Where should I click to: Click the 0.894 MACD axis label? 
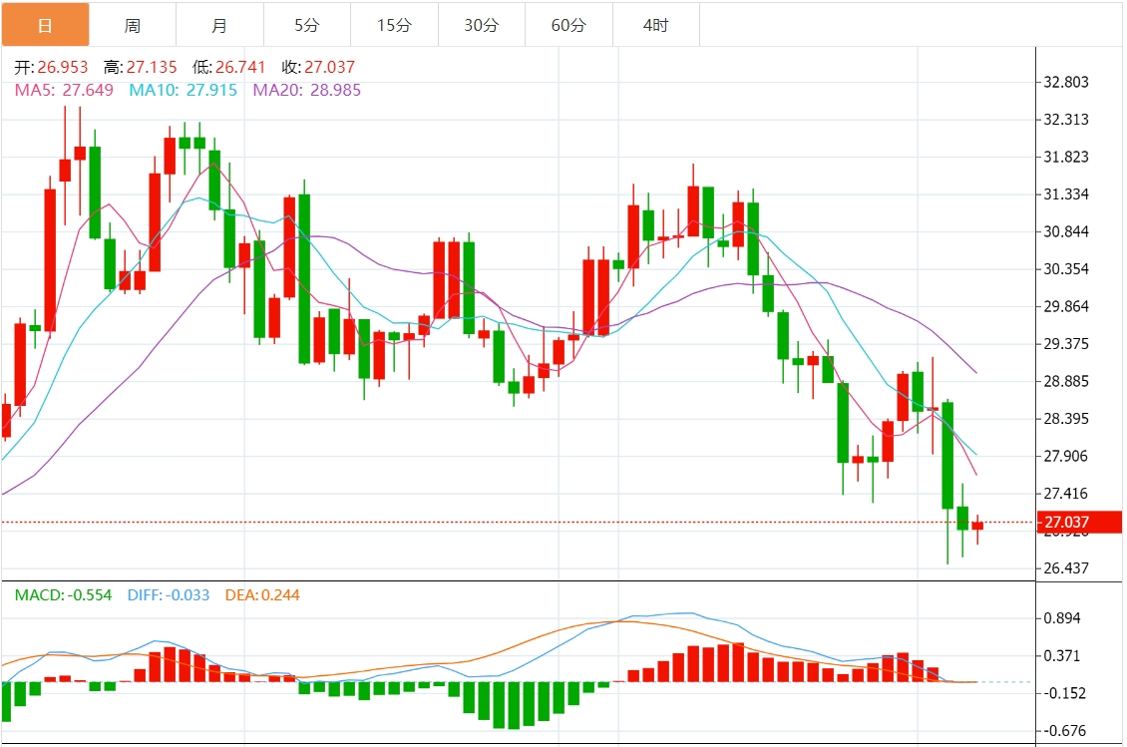pyautogui.click(x=1061, y=618)
